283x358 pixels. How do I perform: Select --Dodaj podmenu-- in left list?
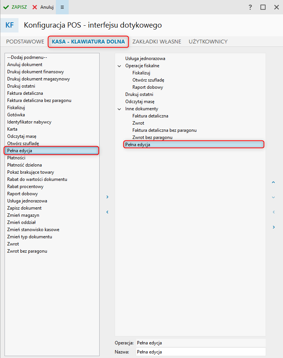(x=27, y=57)
